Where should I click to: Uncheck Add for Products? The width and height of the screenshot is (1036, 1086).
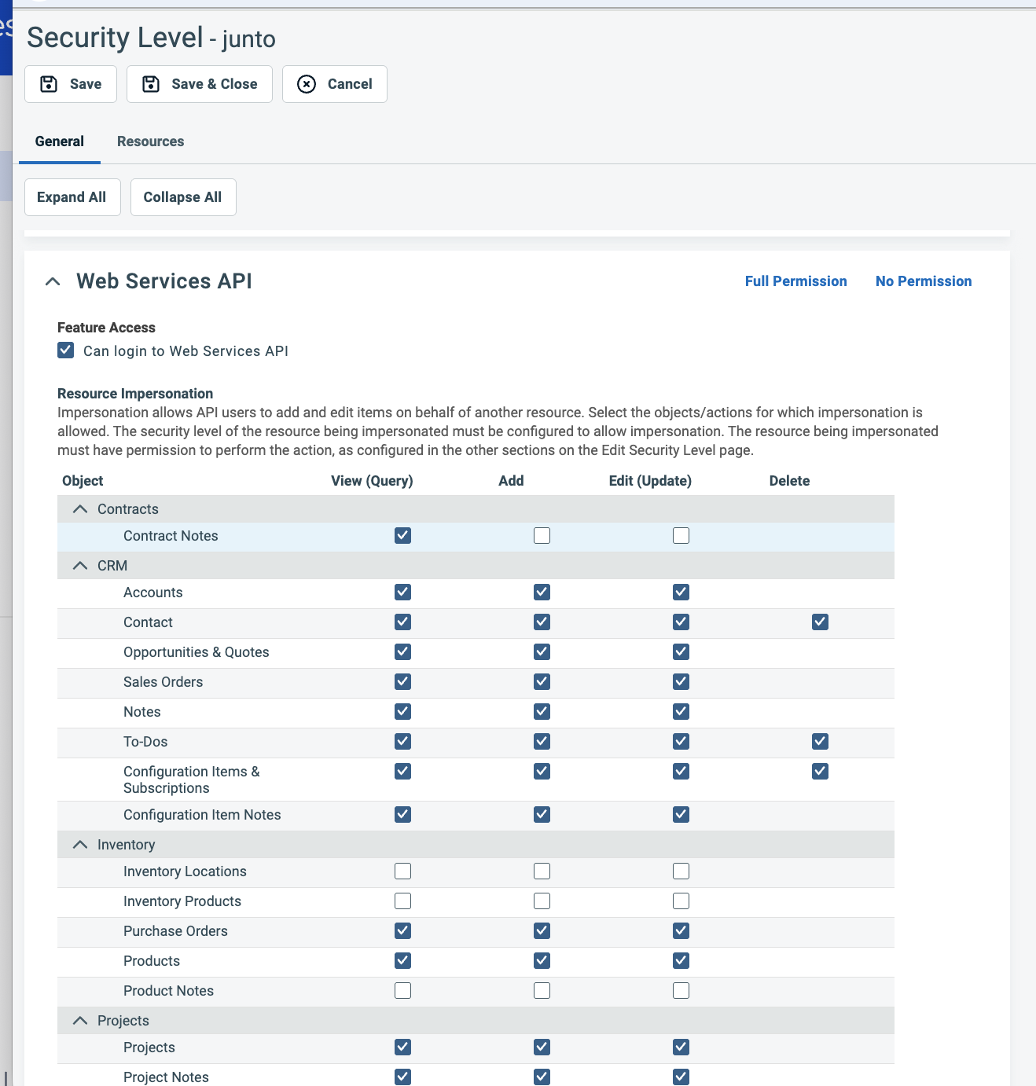coord(542,961)
